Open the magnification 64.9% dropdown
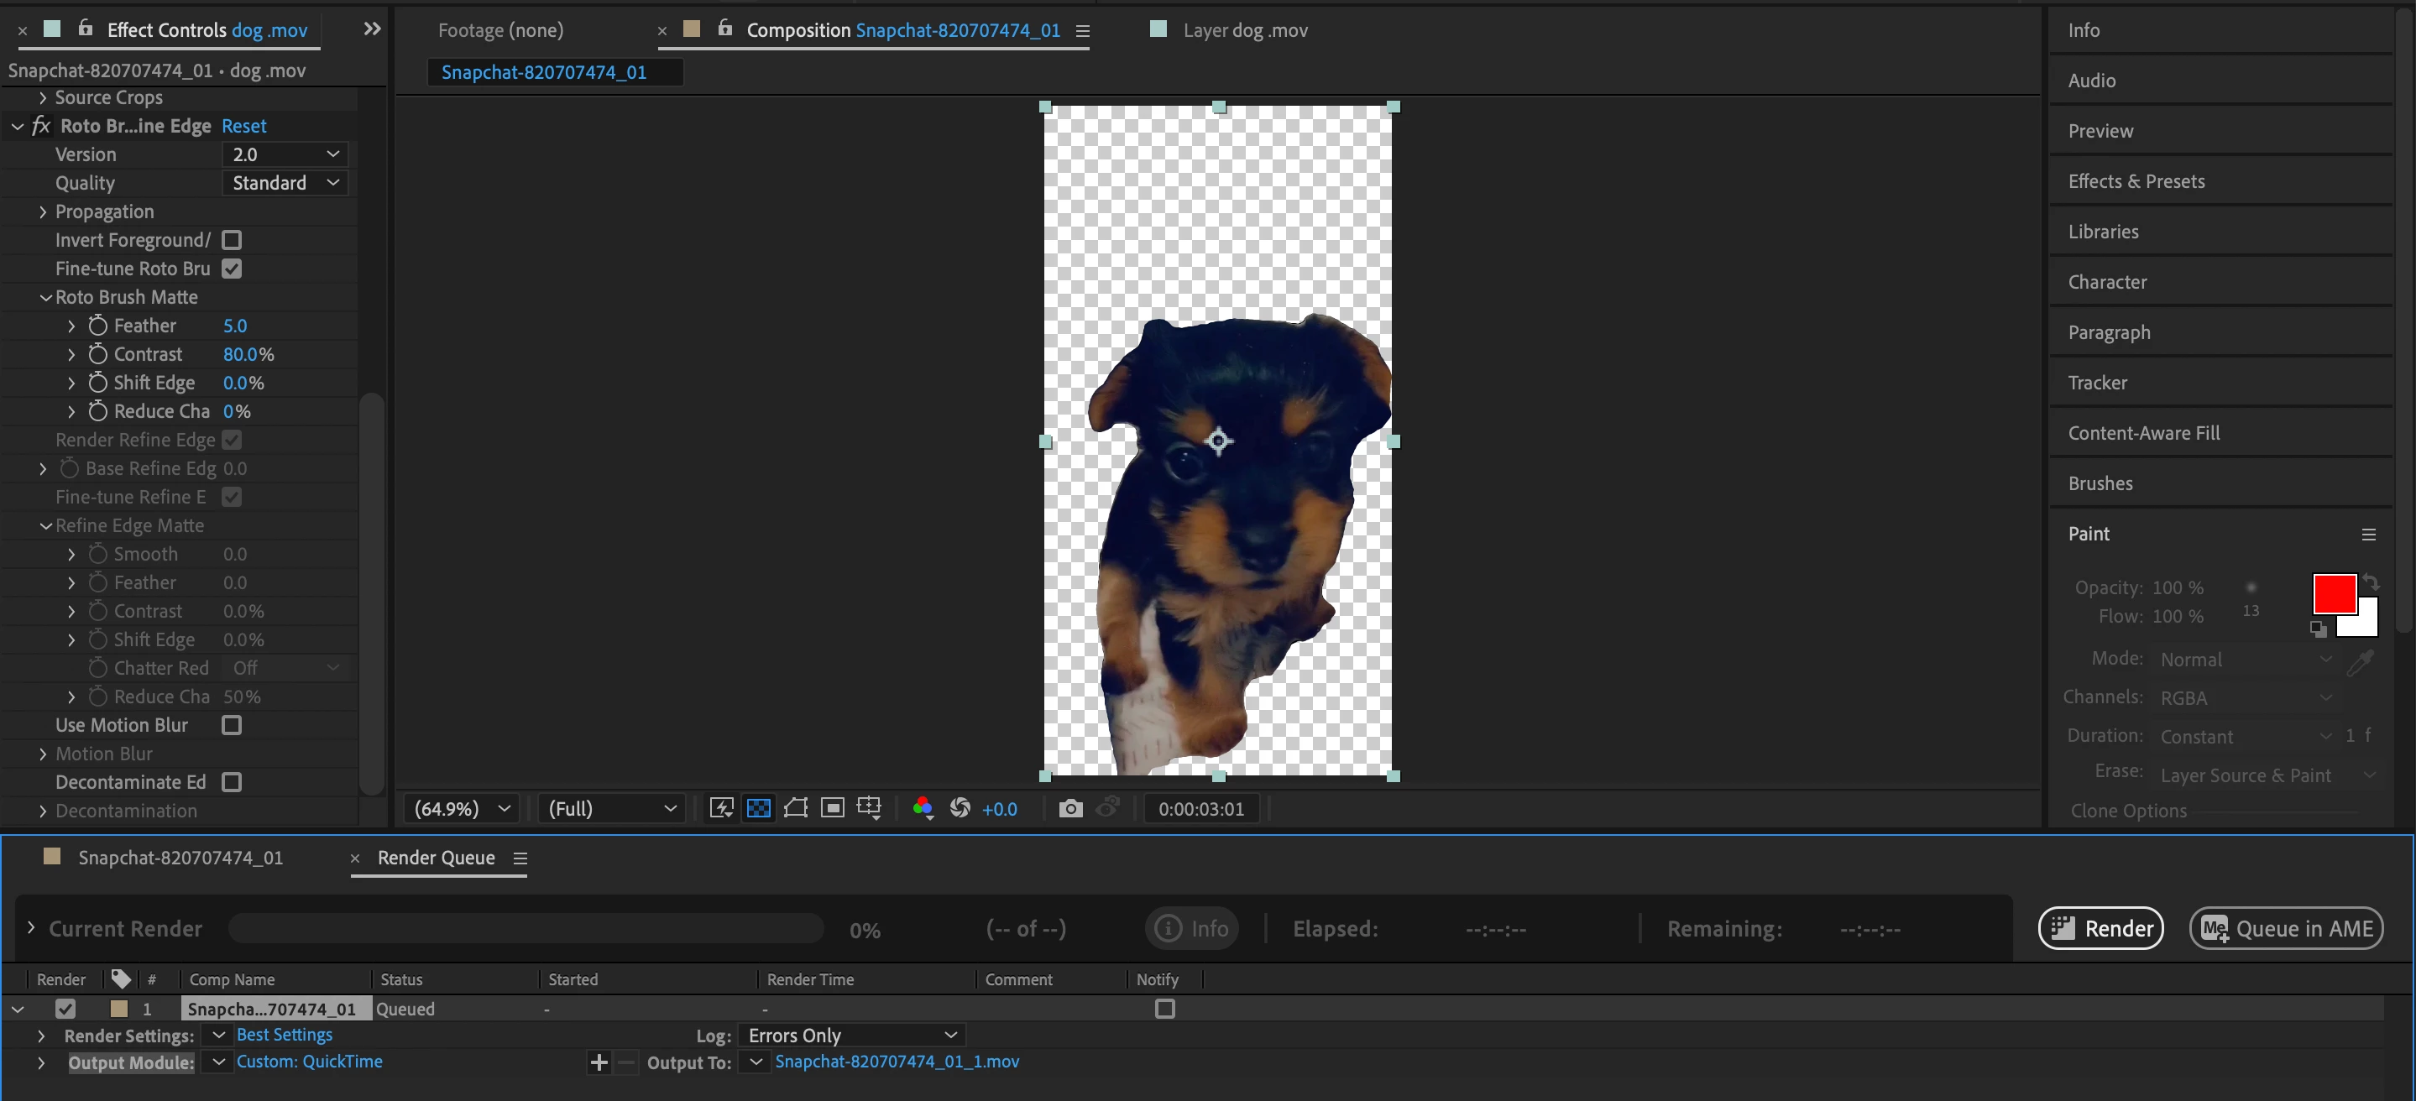Image resolution: width=2416 pixels, height=1101 pixels. coord(463,808)
